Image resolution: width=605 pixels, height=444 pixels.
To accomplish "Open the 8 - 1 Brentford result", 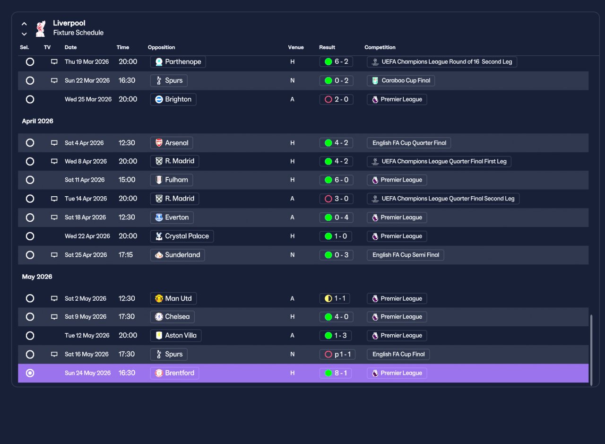I will 336,373.
